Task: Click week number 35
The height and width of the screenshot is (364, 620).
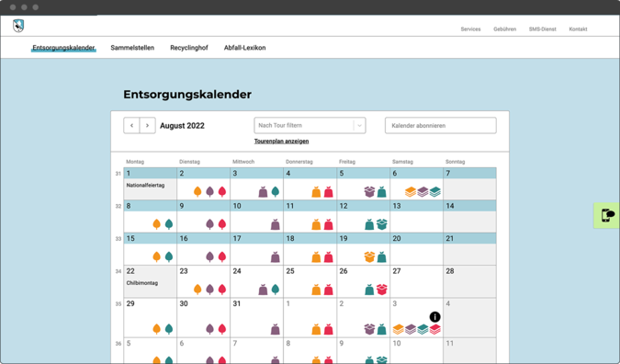Action: tap(118, 304)
